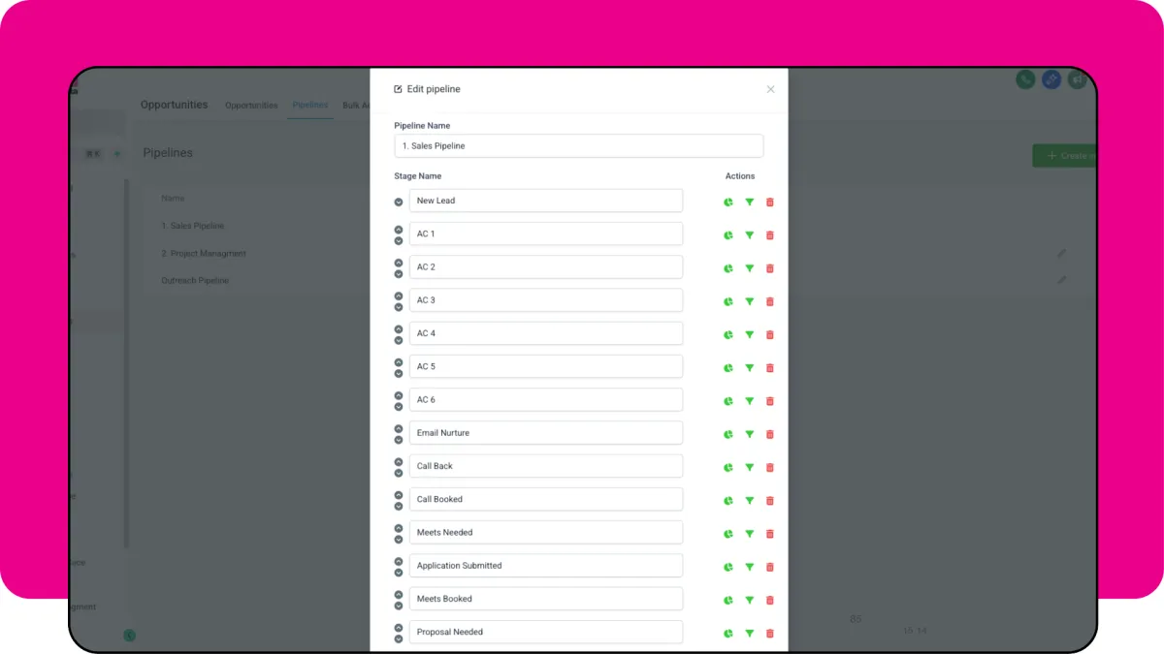Click the Meets Booked stage name field

point(546,599)
